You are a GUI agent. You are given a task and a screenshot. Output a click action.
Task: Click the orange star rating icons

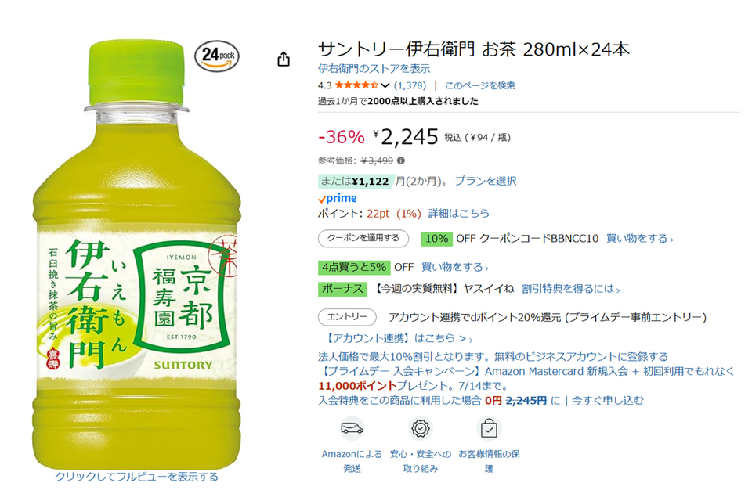pyautogui.click(x=356, y=85)
